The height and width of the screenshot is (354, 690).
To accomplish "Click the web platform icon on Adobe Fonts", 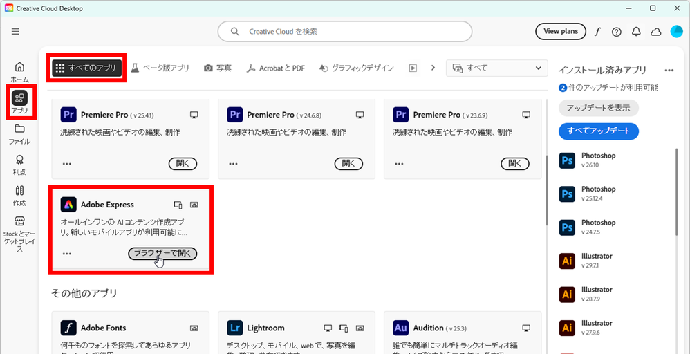I will click(x=194, y=328).
